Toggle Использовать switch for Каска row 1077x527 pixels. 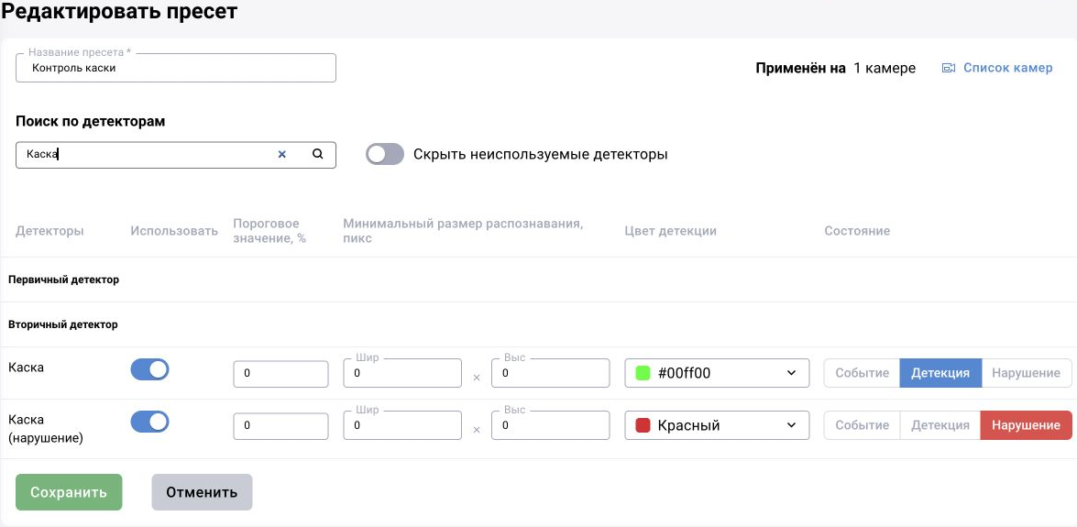click(x=149, y=369)
